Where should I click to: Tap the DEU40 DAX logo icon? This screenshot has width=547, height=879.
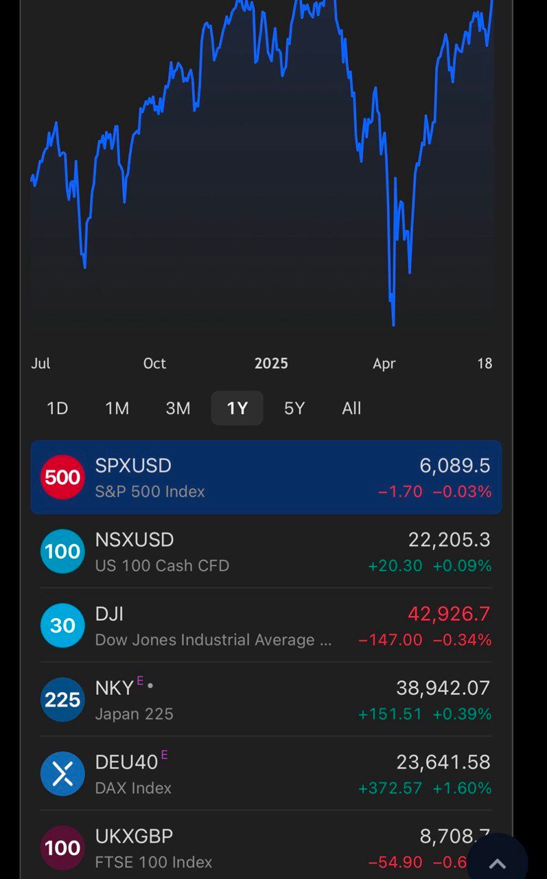[x=62, y=774]
